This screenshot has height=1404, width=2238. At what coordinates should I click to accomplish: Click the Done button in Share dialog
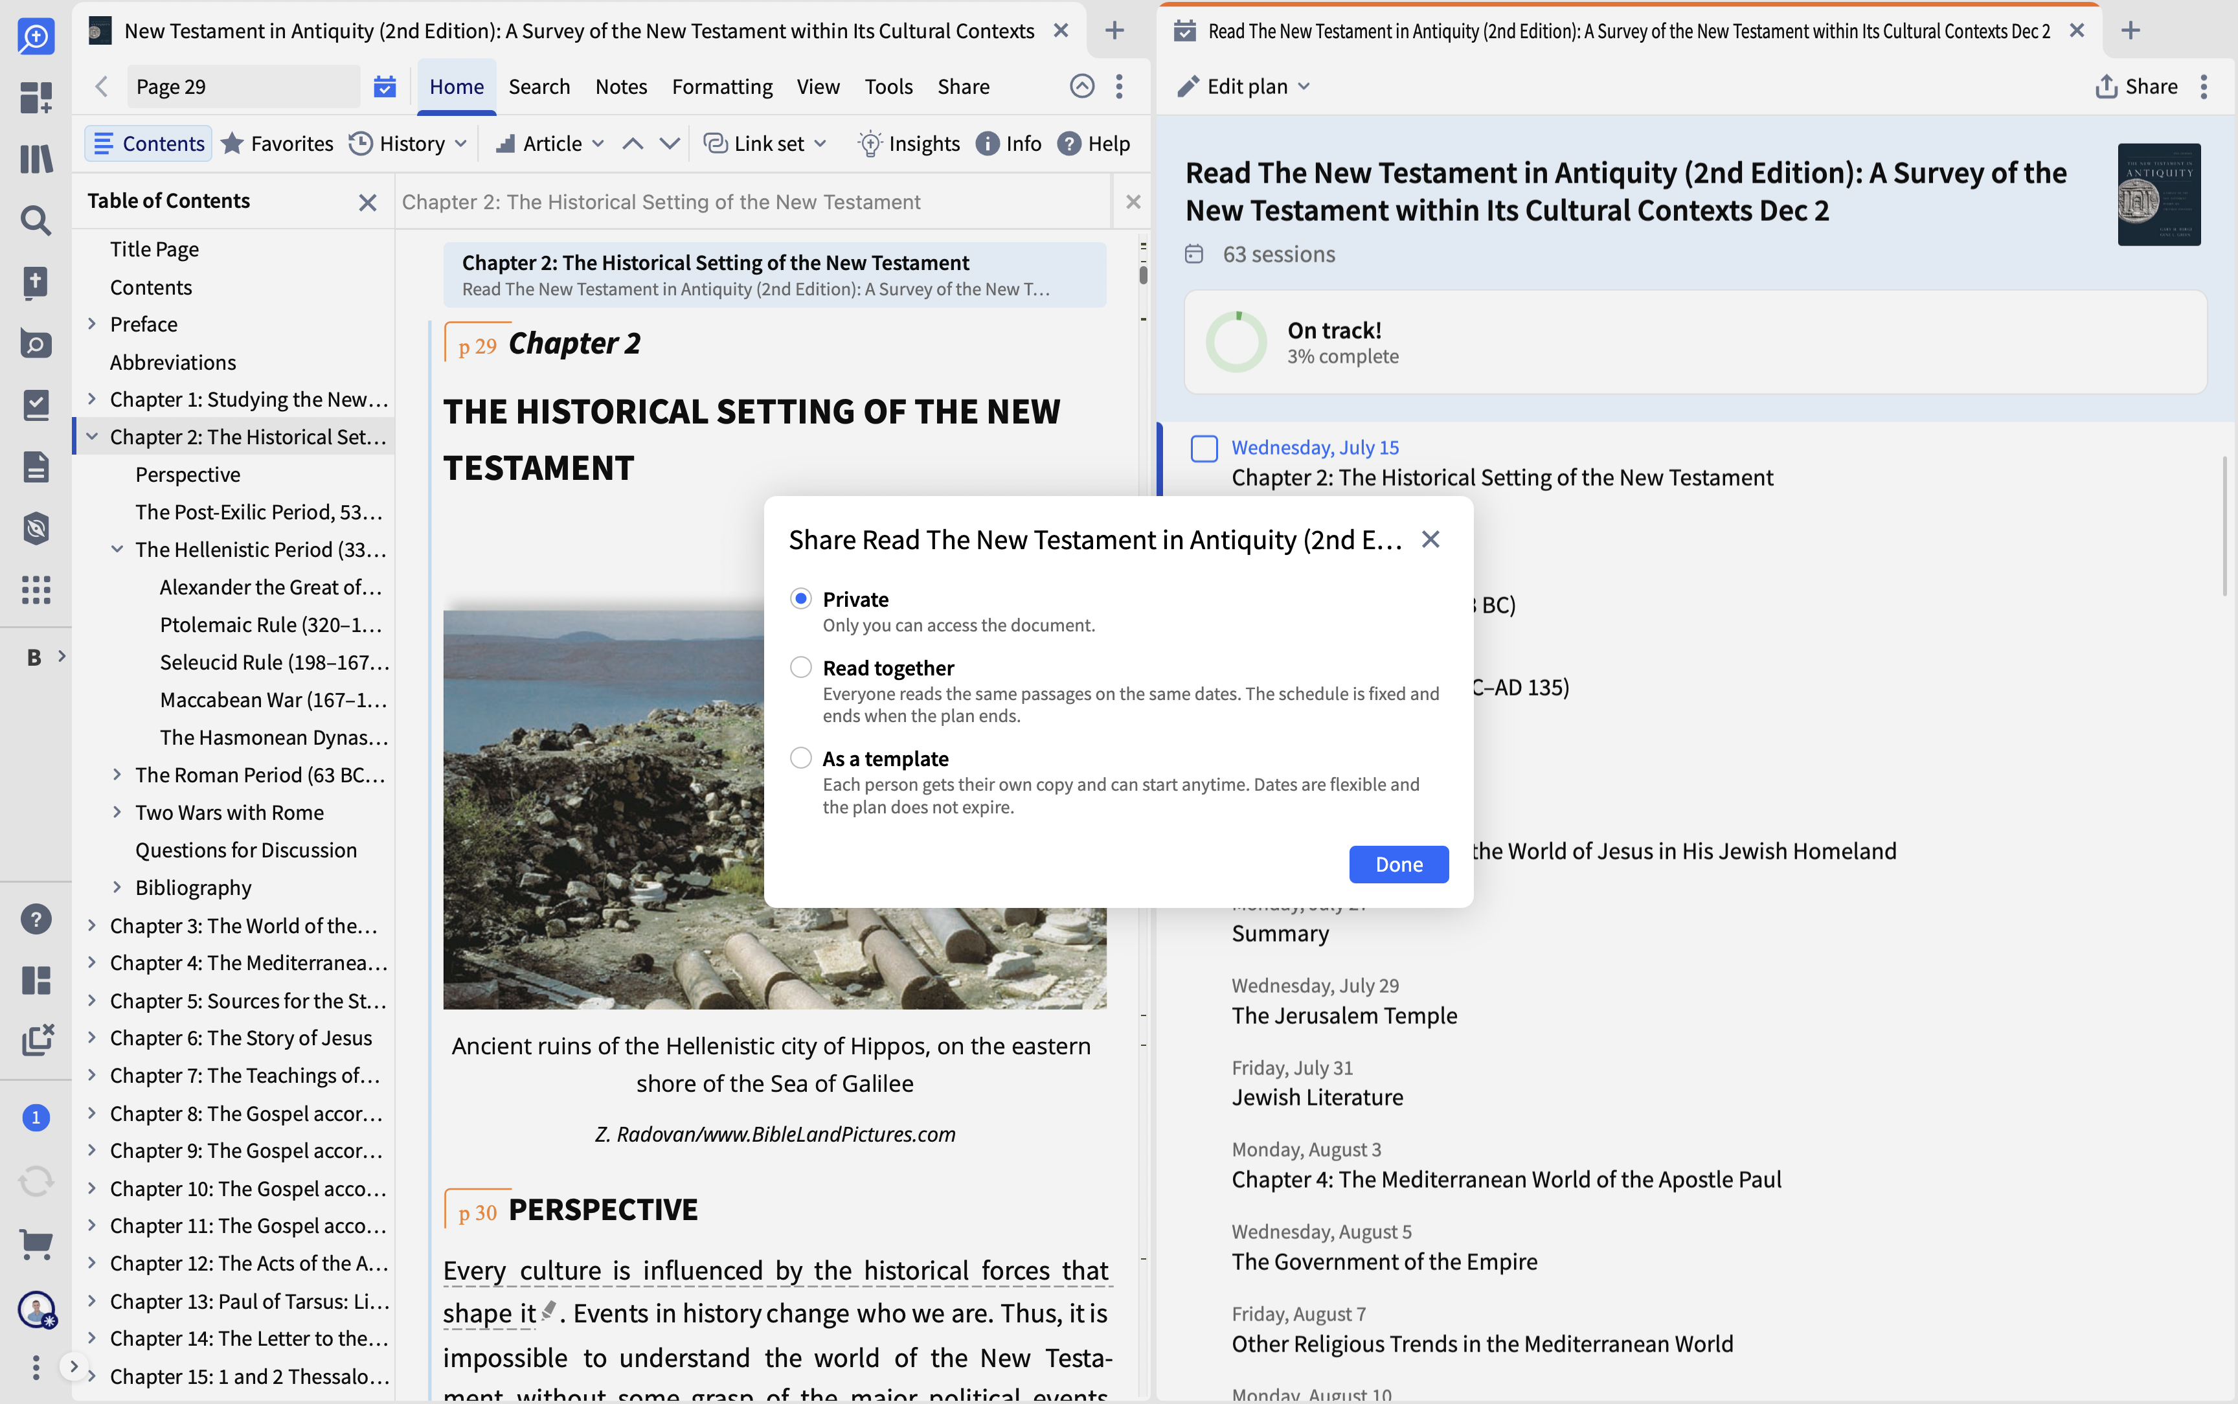point(1399,865)
